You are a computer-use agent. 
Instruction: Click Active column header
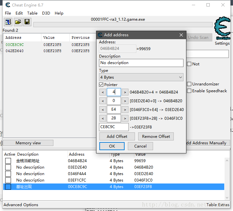pos(10,154)
